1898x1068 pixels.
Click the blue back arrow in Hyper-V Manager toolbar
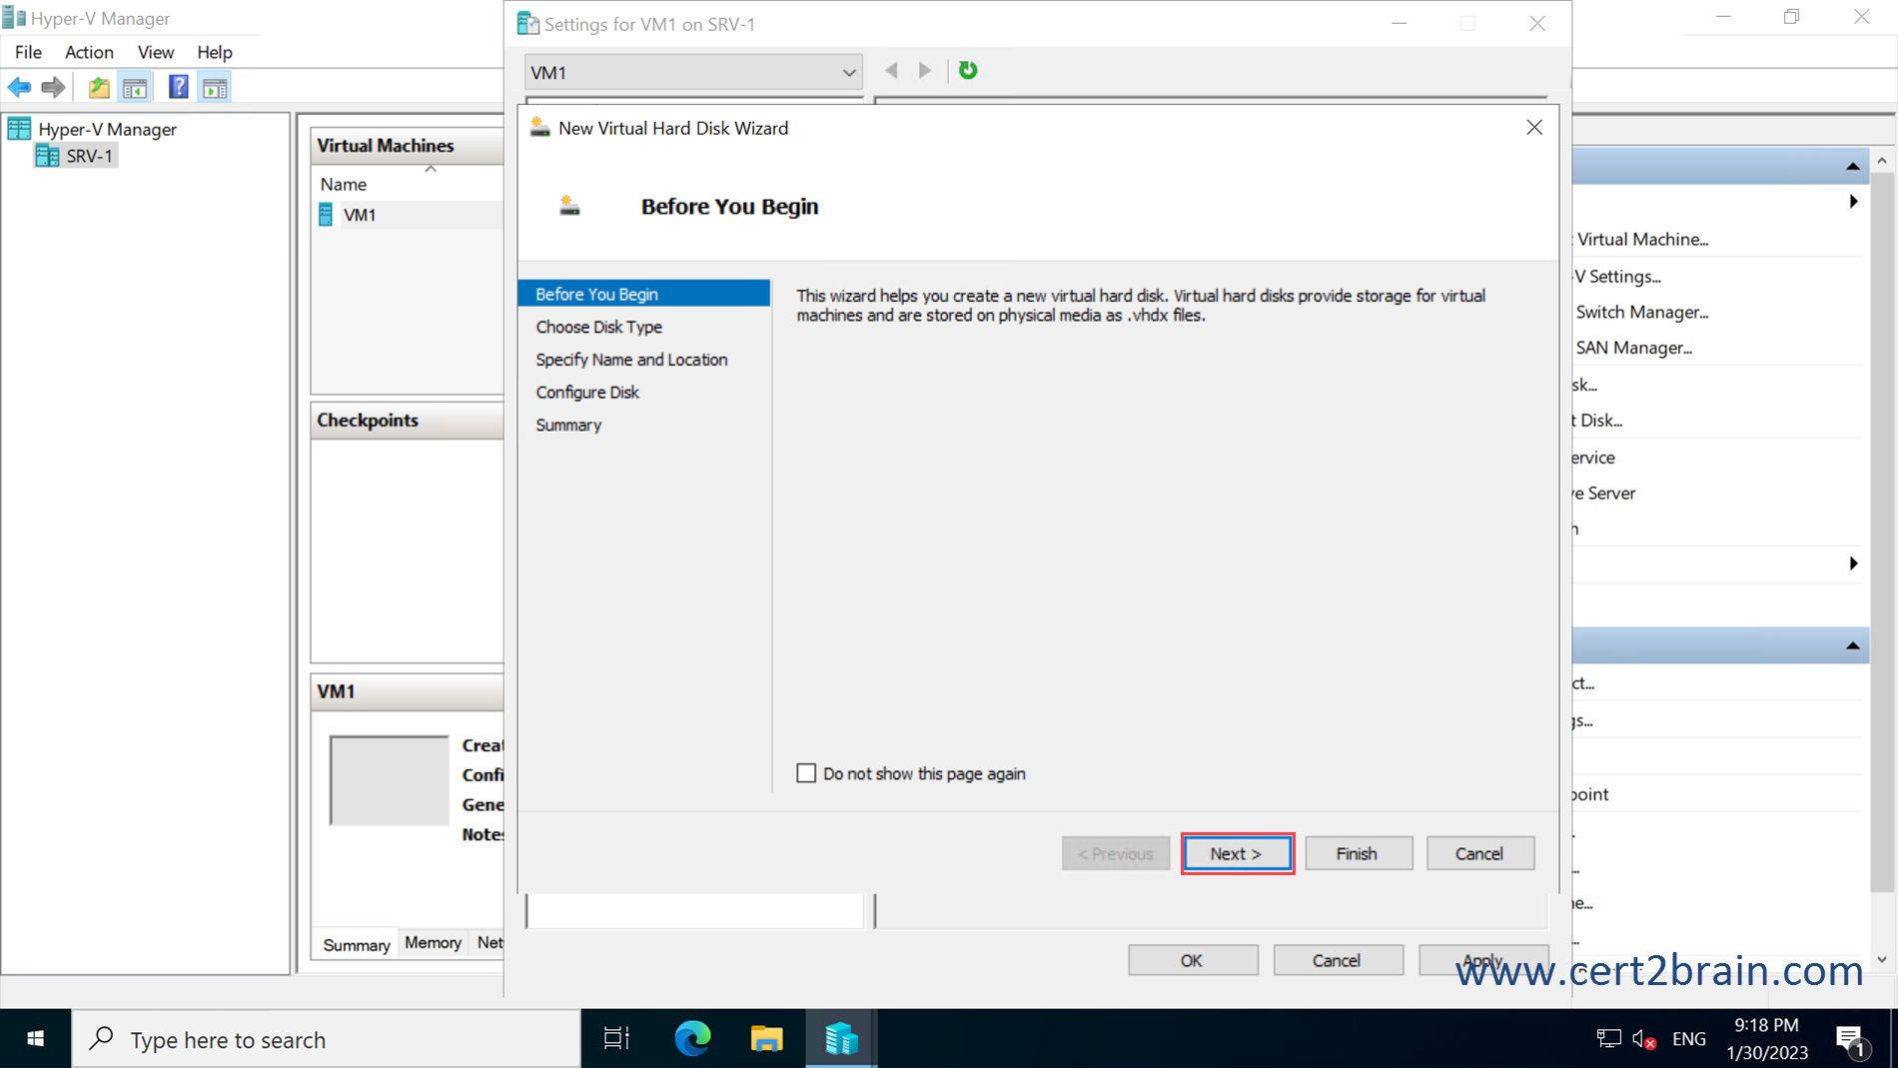click(18, 87)
